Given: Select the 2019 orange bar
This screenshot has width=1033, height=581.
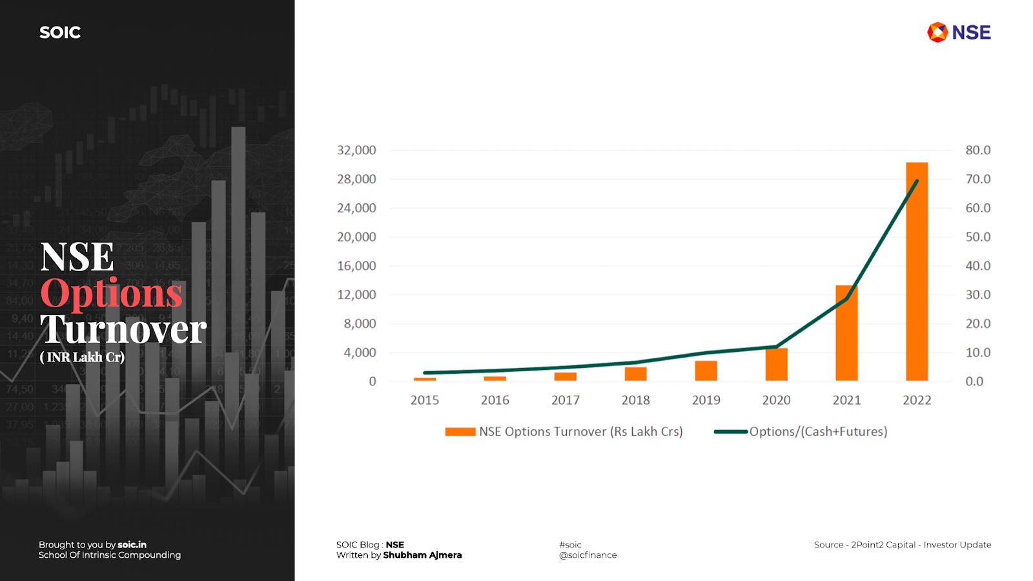Looking at the screenshot, I should tap(706, 371).
